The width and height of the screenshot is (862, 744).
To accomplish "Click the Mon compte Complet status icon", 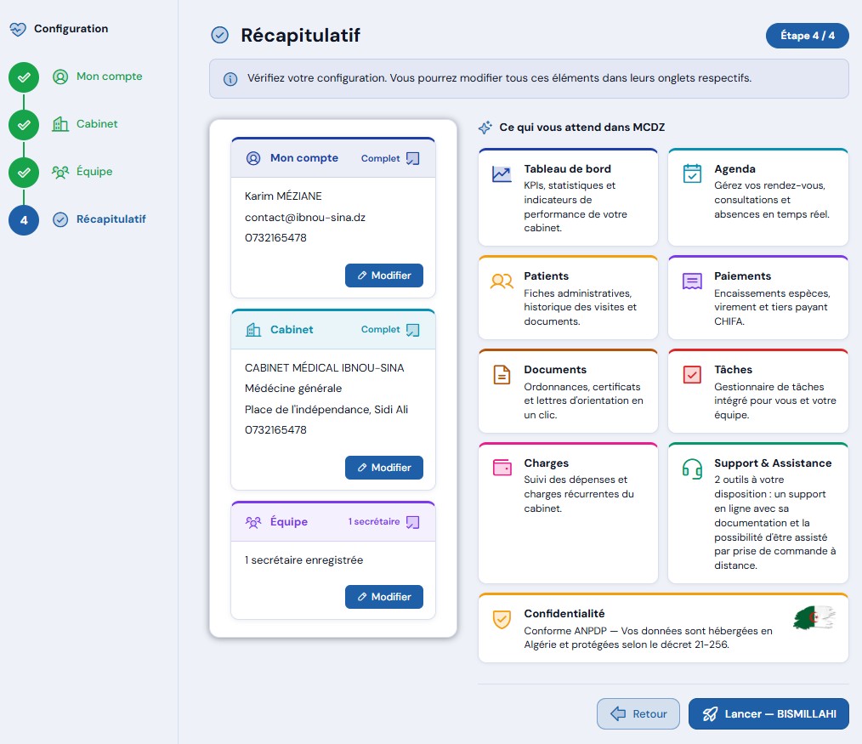I will [x=412, y=158].
